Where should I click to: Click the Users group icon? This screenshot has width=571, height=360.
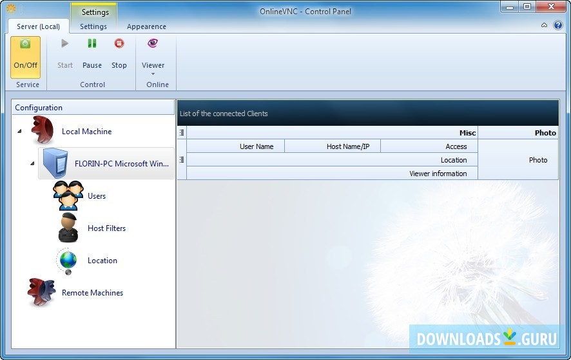point(68,195)
